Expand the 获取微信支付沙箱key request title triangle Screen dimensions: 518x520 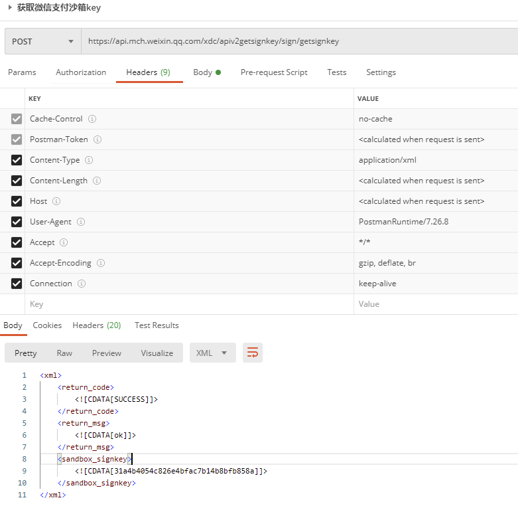[x=10, y=7]
